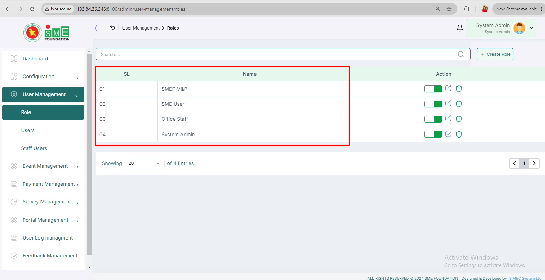Open Chrome three-dot menu
Screen dimensions: 545x280
point(541,9)
